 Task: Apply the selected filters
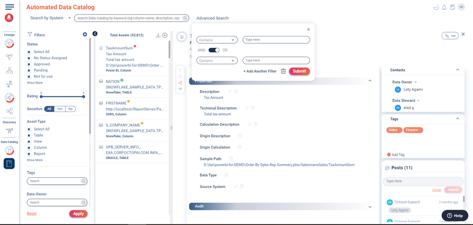[79, 214]
